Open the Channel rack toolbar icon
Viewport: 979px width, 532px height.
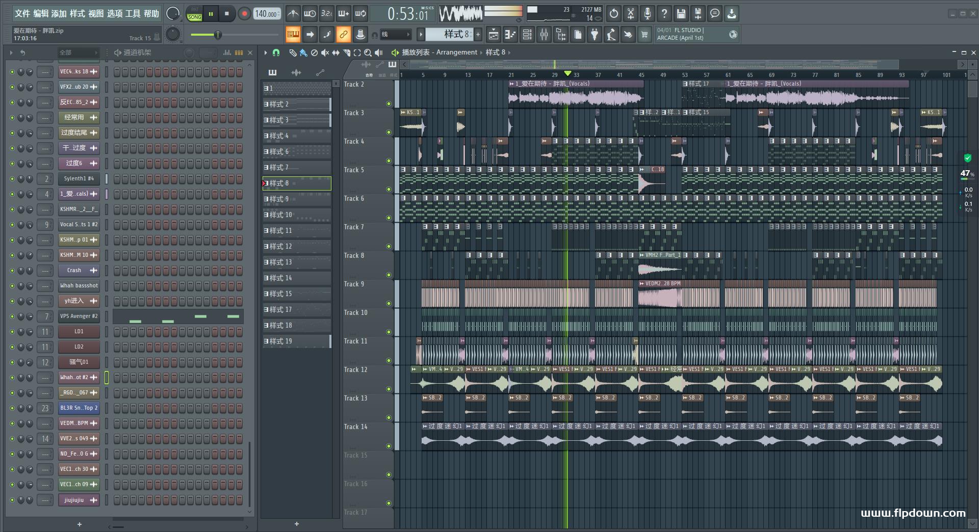coord(527,35)
